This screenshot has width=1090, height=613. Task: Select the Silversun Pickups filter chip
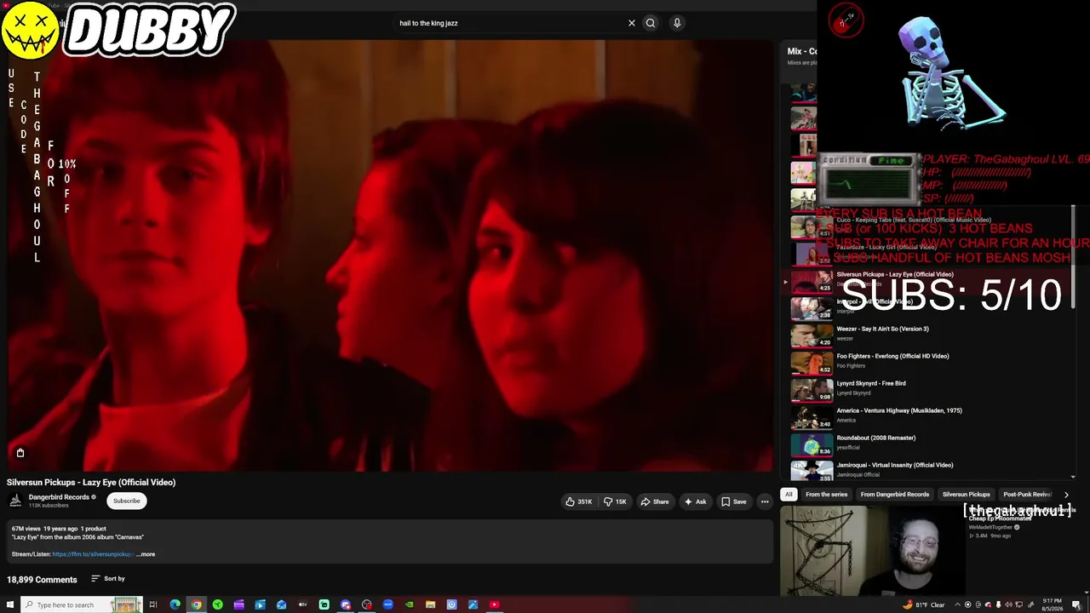pyautogui.click(x=966, y=495)
